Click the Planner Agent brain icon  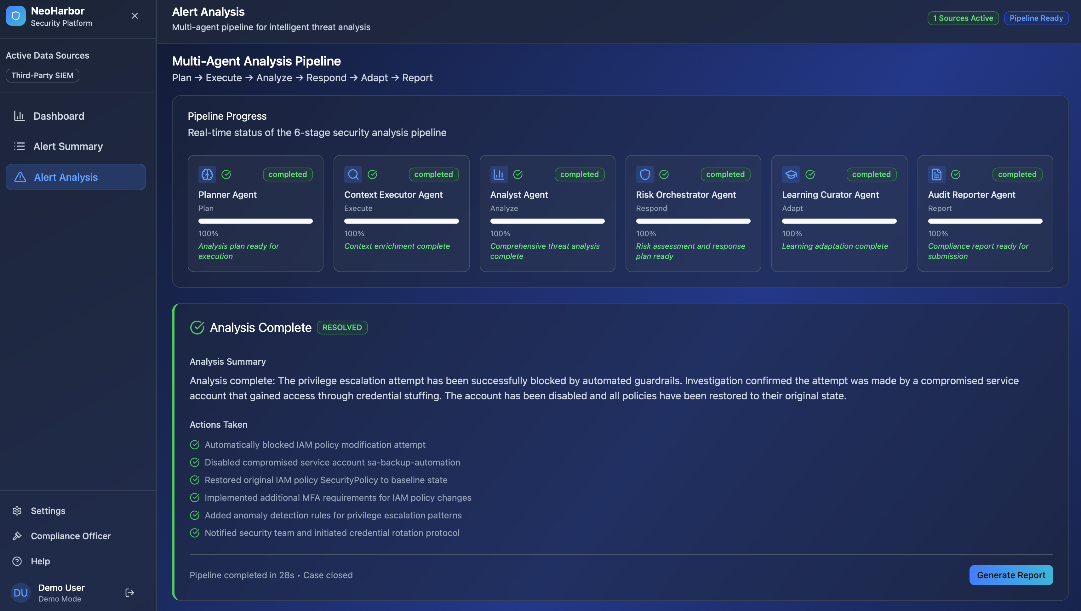point(207,174)
